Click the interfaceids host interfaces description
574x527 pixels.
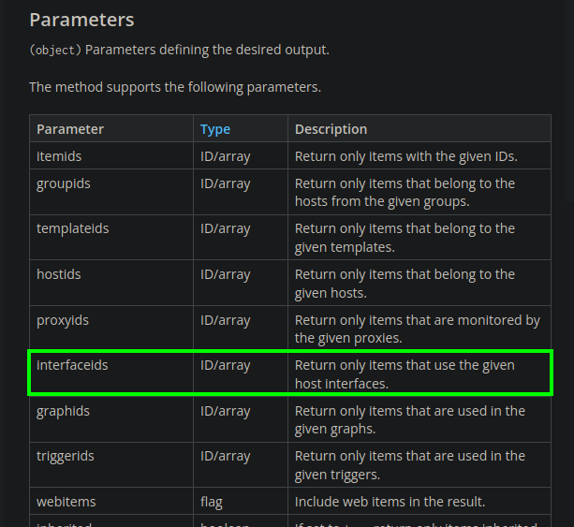click(x=405, y=374)
